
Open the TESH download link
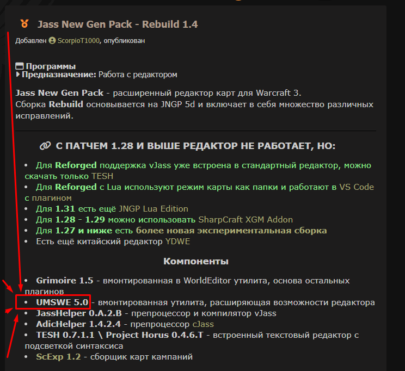coord(102,176)
